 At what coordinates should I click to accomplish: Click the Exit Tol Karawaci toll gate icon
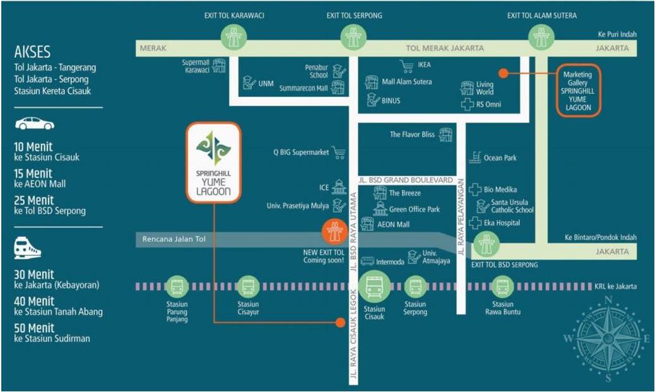click(x=233, y=37)
